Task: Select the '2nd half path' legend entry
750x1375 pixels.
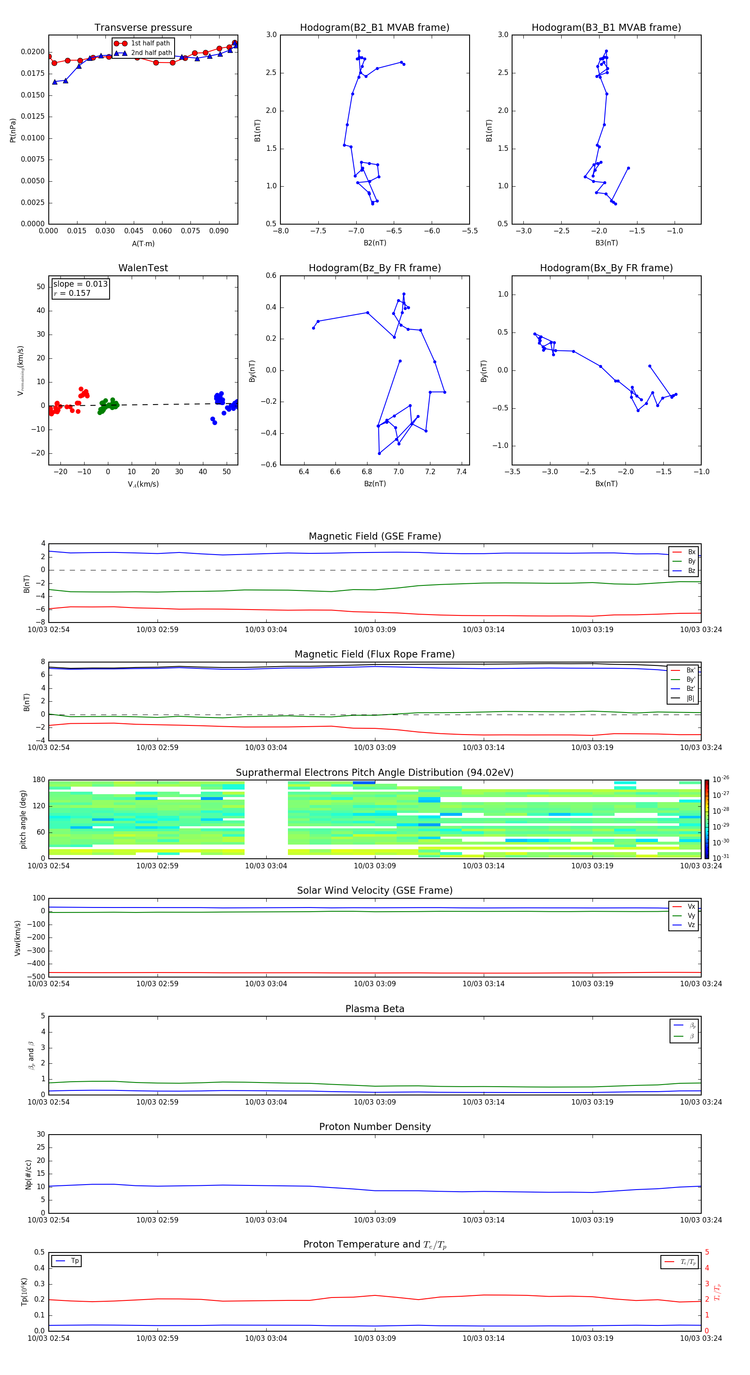Action: click(142, 53)
